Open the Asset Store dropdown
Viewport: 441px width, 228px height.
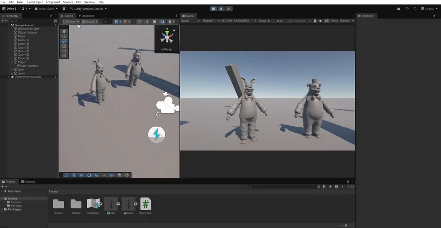pyautogui.click(x=46, y=9)
